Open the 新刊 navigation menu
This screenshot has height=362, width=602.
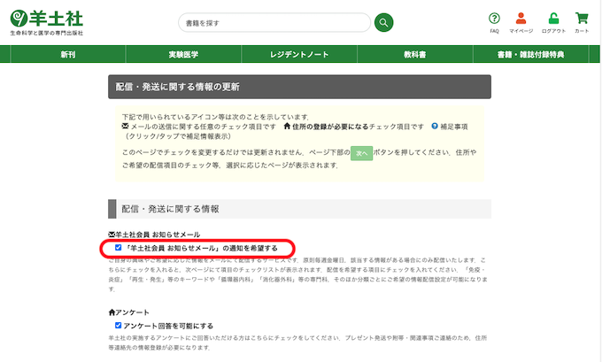68,55
